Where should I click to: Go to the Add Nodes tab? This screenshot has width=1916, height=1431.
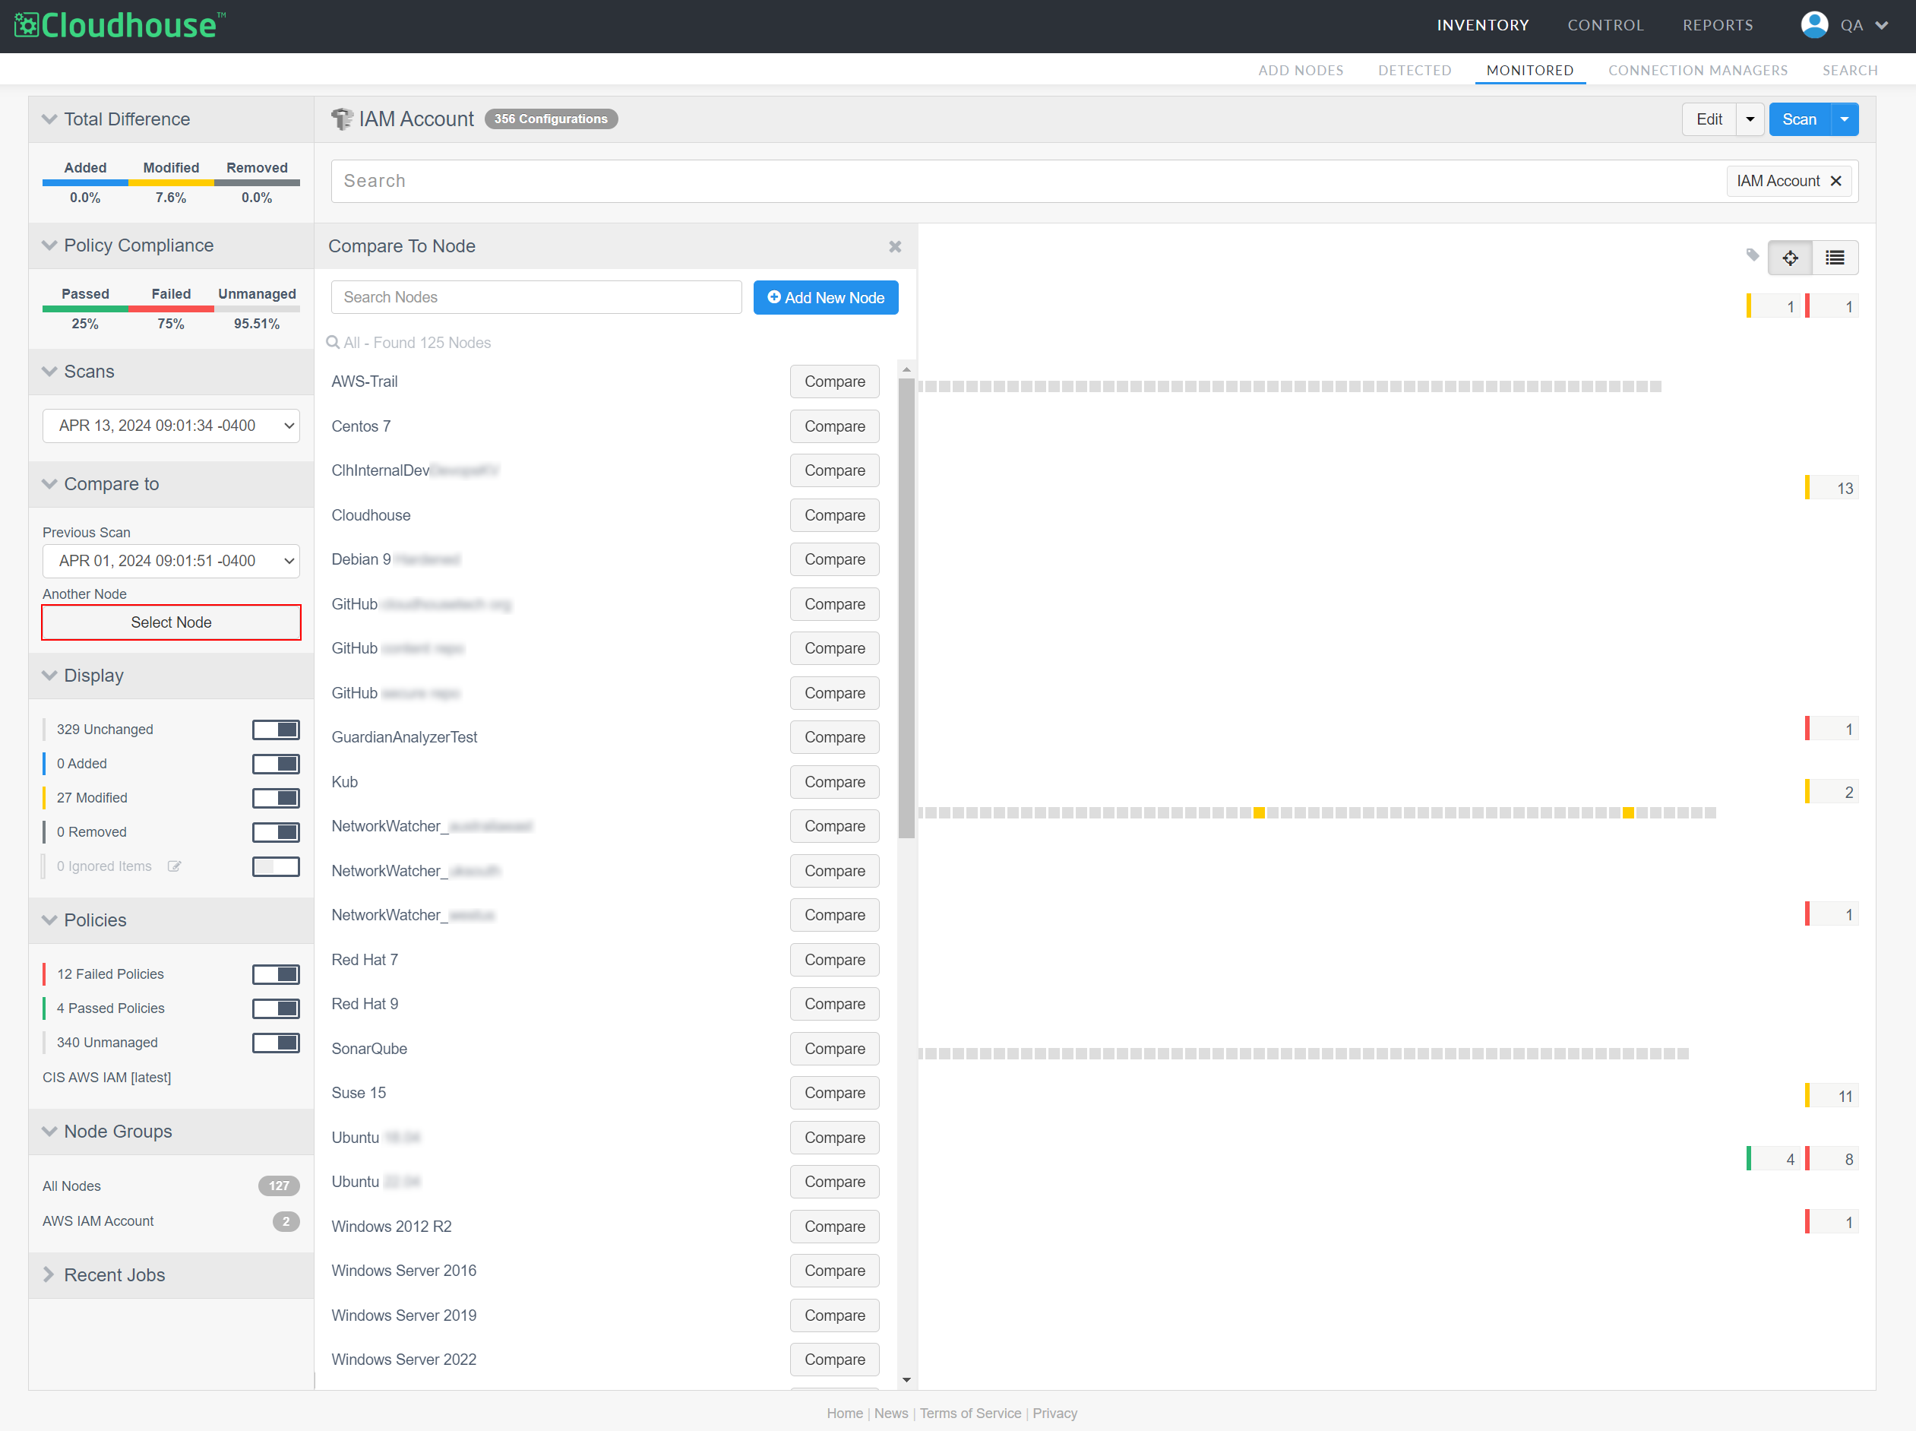pos(1301,70)
